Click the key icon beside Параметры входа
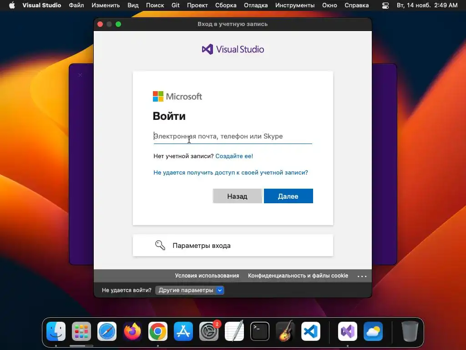This screenshot has height=350, width=466. (160, 245)
